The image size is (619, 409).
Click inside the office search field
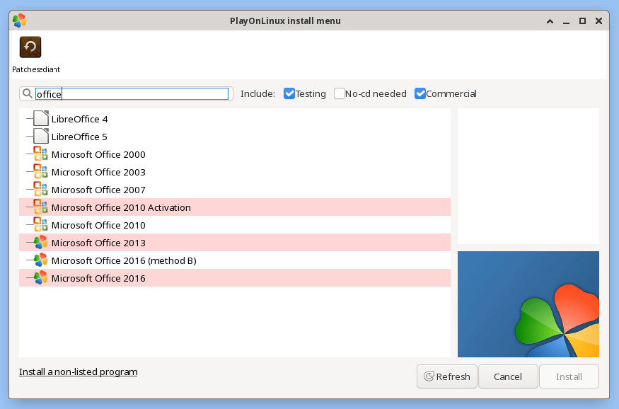pos(132,94)
